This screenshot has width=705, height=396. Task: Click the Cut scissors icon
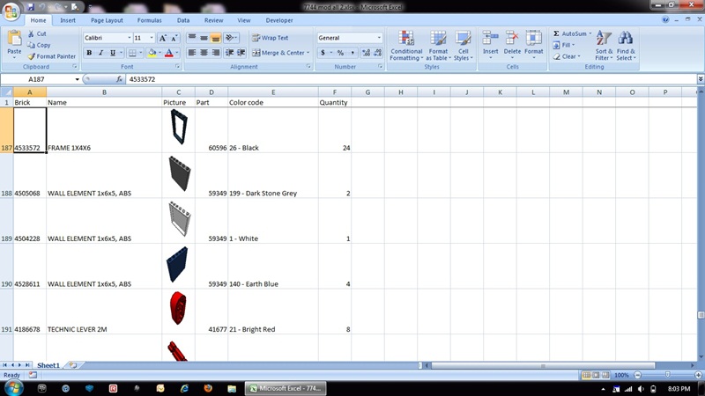31,33
